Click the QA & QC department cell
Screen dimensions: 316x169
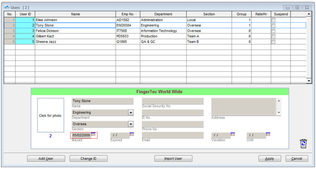coord(163,41)
